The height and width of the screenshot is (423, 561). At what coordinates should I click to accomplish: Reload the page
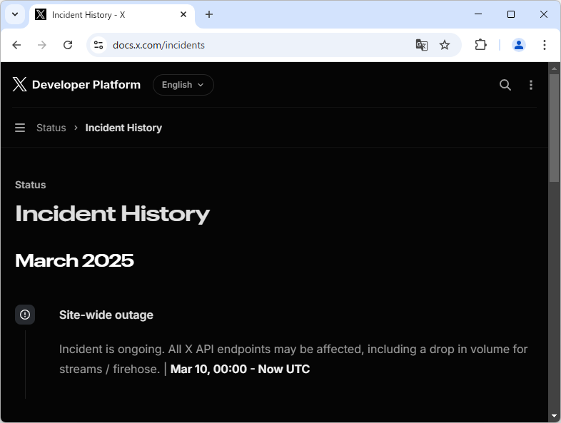pyautogui.click(x=68, y=45)
